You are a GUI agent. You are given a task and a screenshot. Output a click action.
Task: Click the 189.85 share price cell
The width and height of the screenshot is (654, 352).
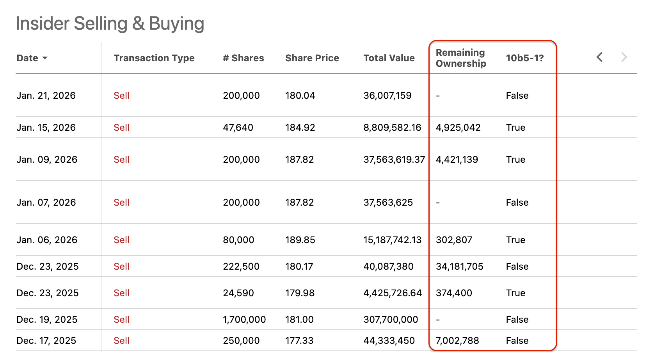300,240
